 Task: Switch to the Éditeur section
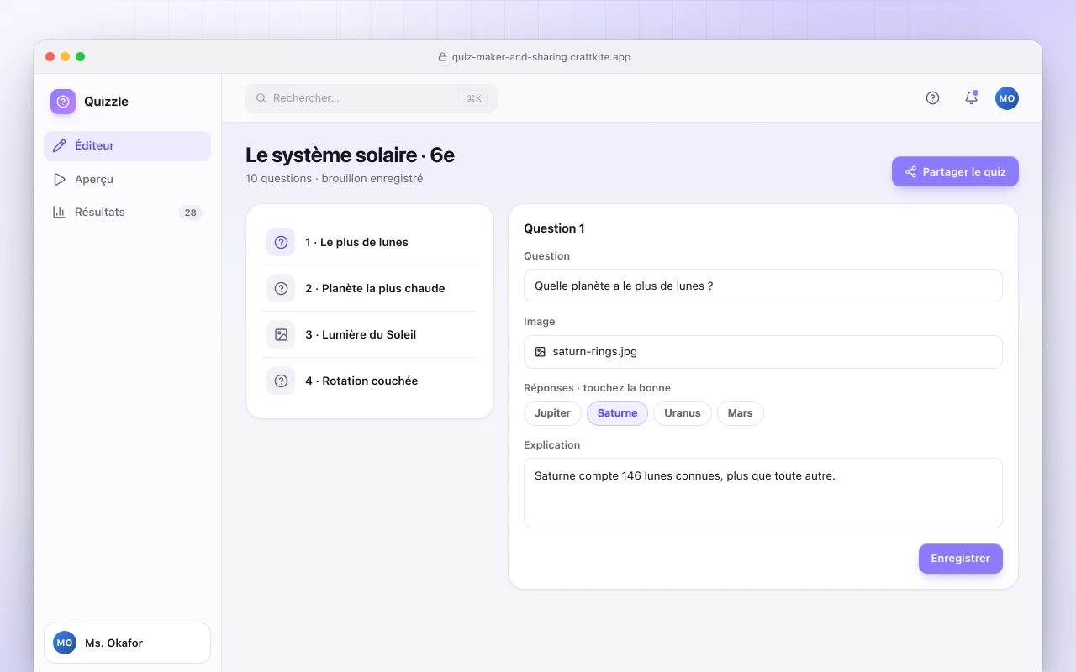click(127, 146)
